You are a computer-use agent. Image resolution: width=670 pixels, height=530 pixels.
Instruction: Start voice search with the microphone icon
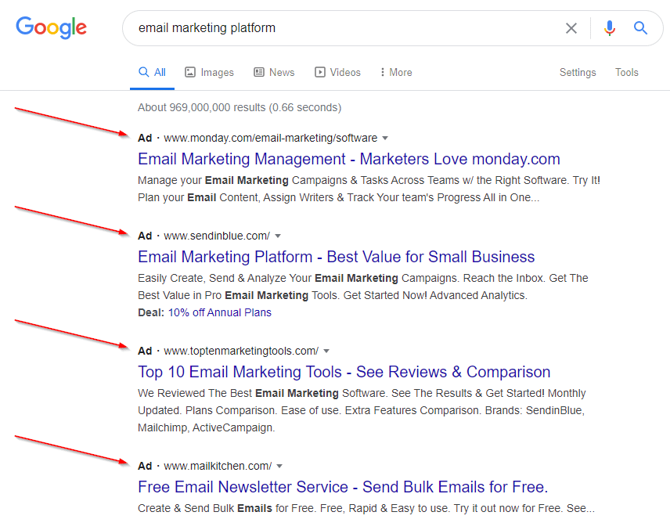tap(610, 28)
